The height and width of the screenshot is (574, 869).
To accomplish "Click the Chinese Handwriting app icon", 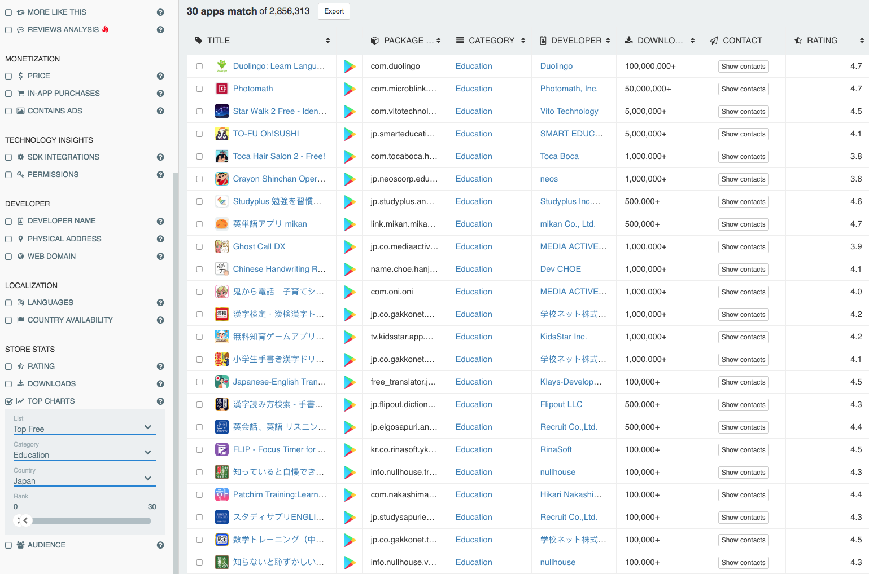I will point(222,269).
